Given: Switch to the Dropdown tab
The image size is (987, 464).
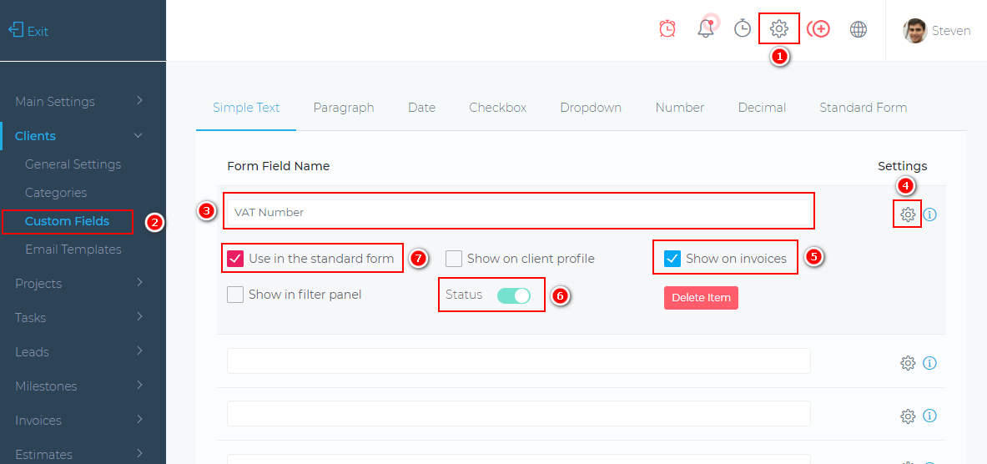Looking at the screenshot, I should (591, 108).
